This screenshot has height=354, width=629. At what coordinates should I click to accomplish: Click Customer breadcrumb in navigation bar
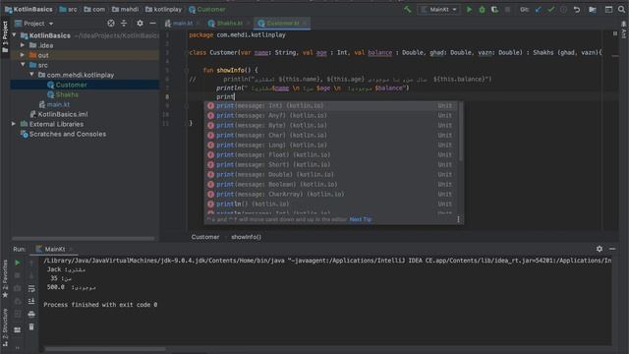(207, 9)
